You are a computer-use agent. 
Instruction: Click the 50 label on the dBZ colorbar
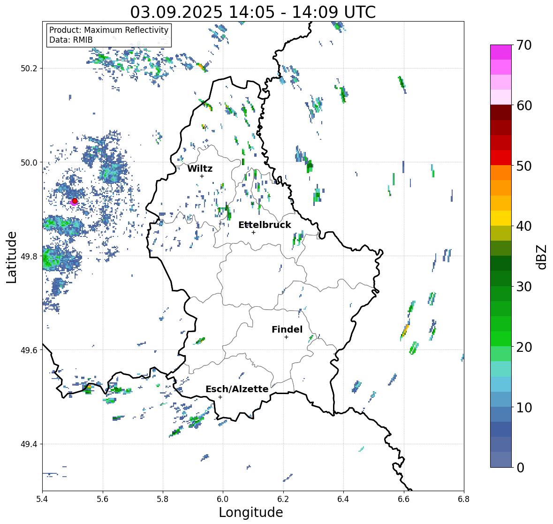(524, 166)
